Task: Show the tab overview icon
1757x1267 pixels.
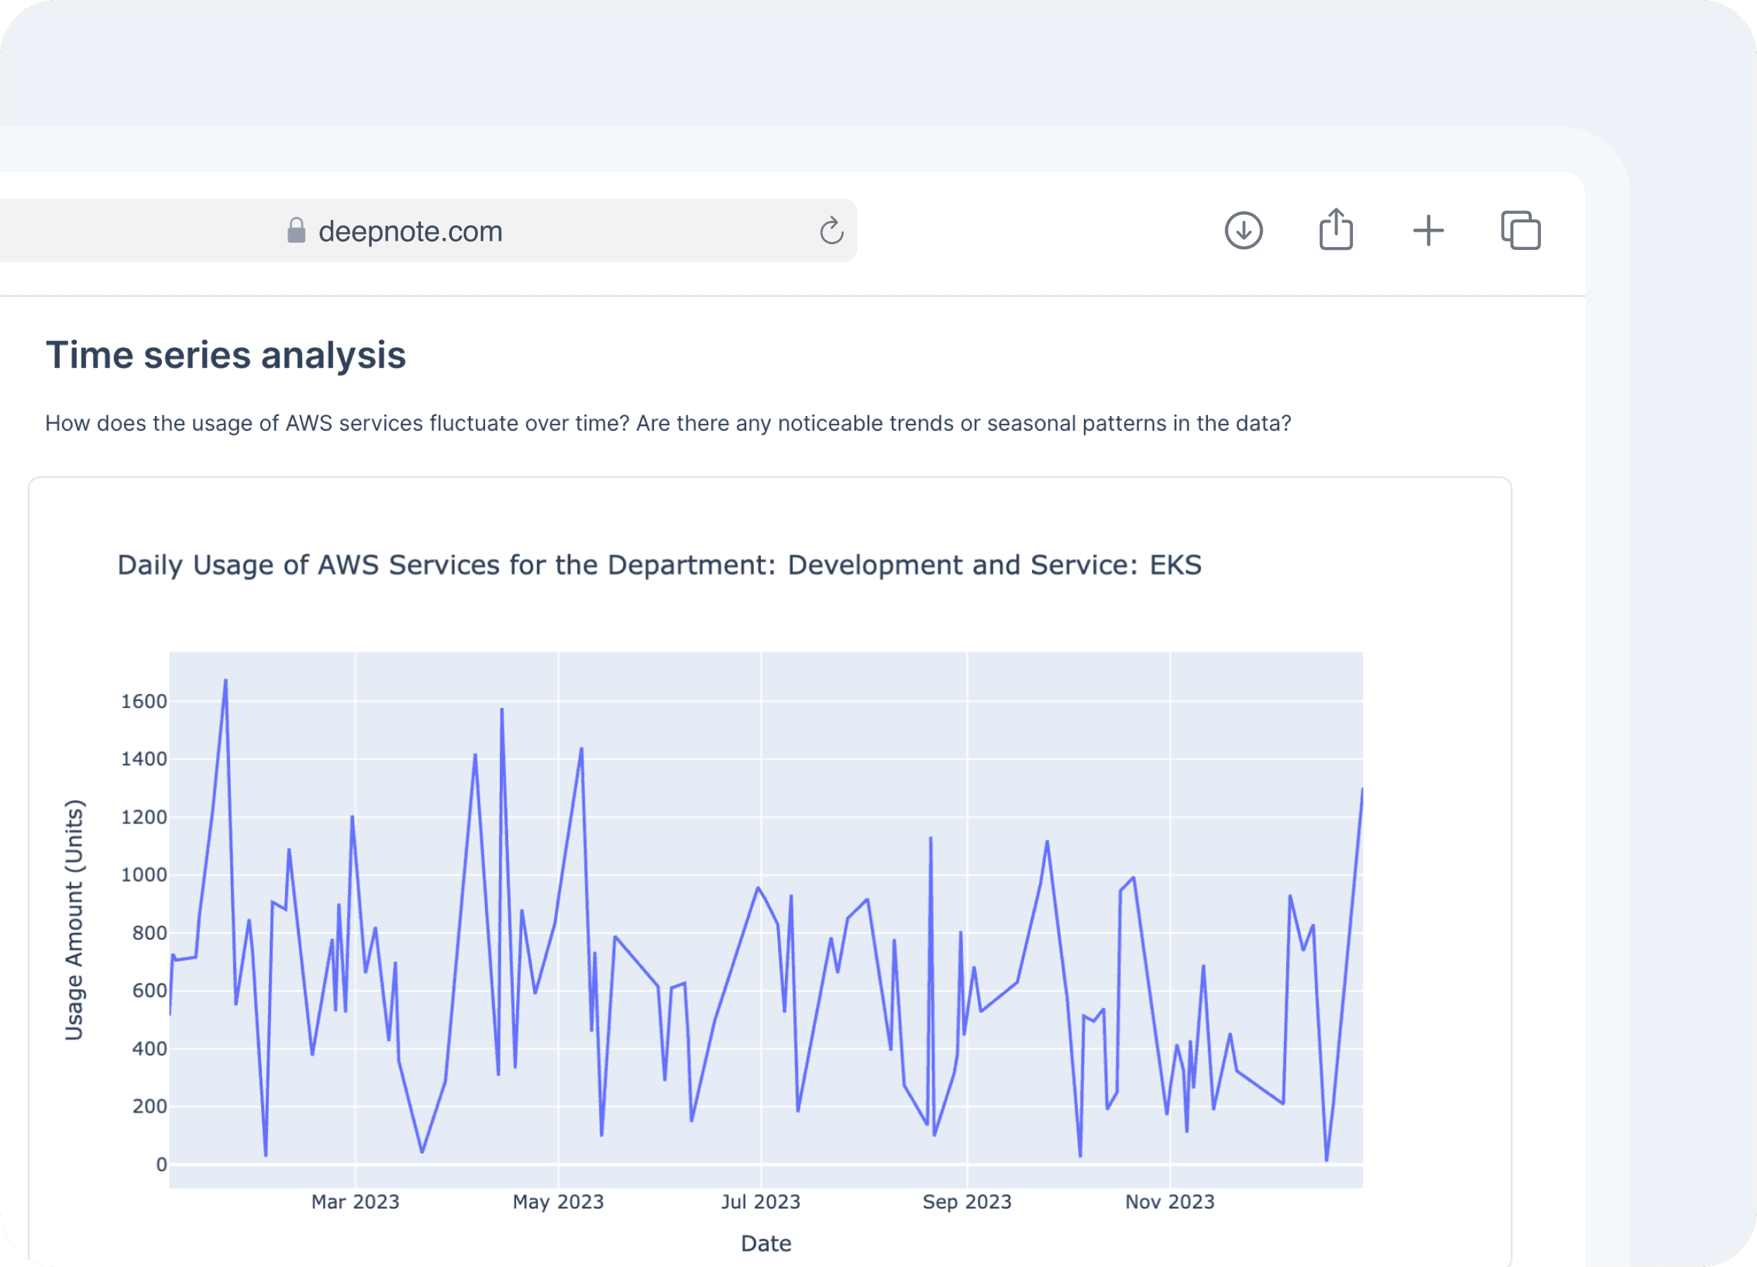Action: click(x=1520, y=231)
